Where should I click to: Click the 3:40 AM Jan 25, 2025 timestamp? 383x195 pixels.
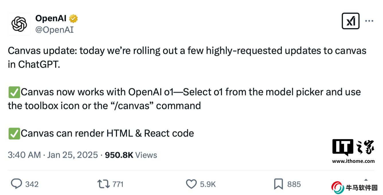coord(53,155)
